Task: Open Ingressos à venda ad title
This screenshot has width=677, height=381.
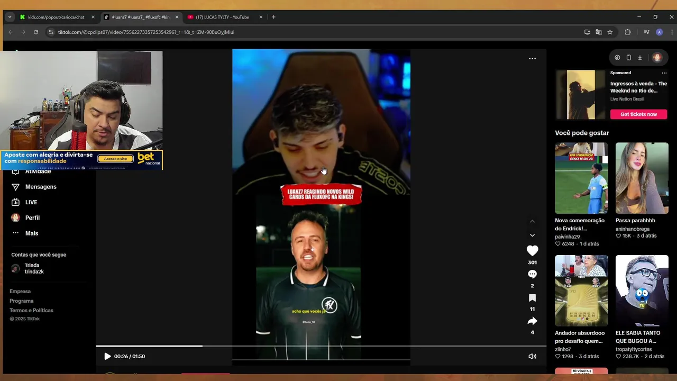Action: coord(638,87)
